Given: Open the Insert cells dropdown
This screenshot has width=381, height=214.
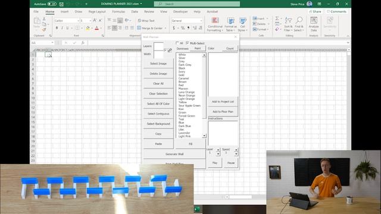Looking at the screenshot, I should coord(267,18).
